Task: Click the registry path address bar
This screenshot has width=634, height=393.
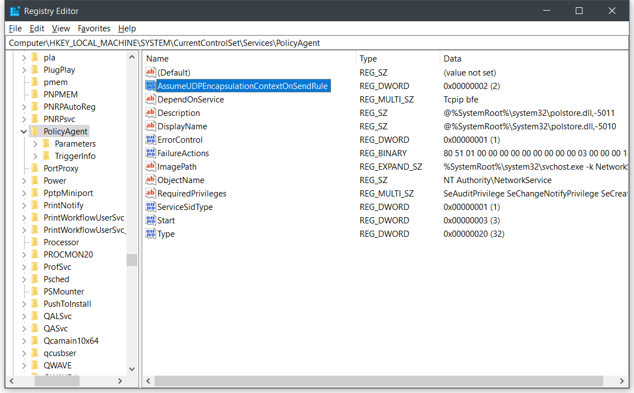Action: (317, 43)
